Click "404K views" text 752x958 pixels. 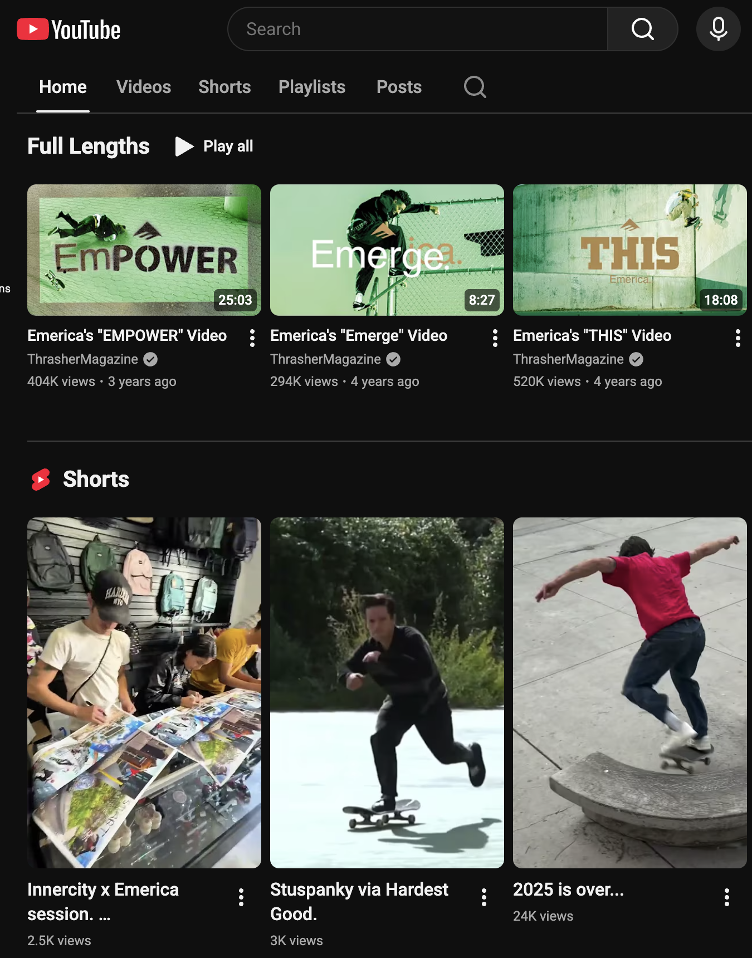pos(61,382)
